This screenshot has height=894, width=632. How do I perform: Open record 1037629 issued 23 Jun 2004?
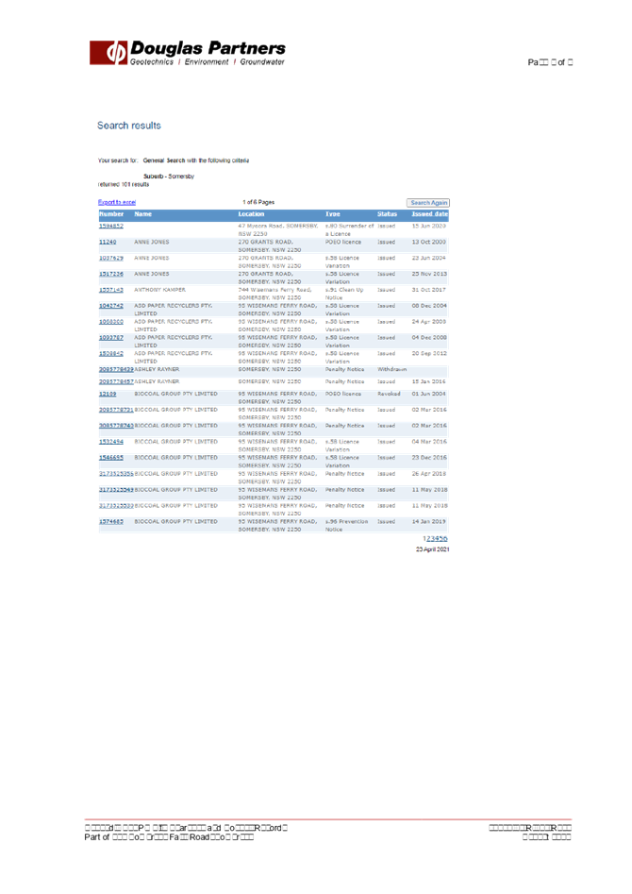pos(111,259)
